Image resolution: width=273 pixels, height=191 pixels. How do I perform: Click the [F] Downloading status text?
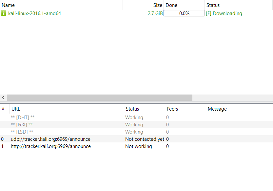click(224, 13)
